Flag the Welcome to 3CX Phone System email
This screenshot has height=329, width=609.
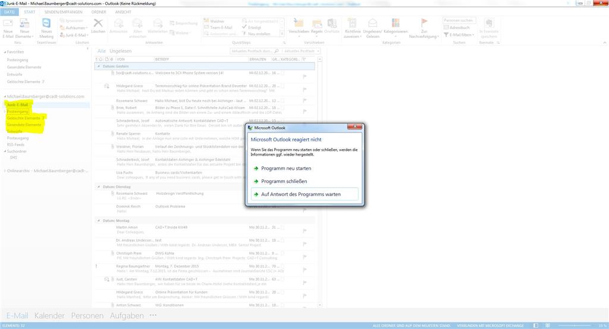(304, 77)
